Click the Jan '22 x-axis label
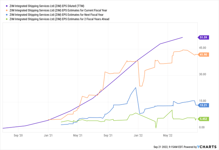This screenshot has width=219, height=150. point(138,136)
